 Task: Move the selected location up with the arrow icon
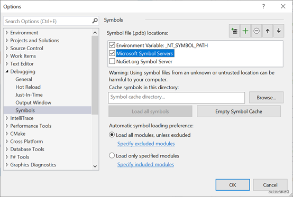[x=268, y=31]
